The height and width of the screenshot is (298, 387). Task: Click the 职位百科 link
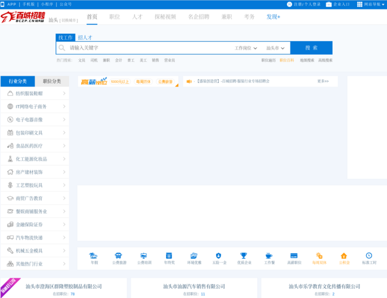pyautogui.click(x=286, y=60)
